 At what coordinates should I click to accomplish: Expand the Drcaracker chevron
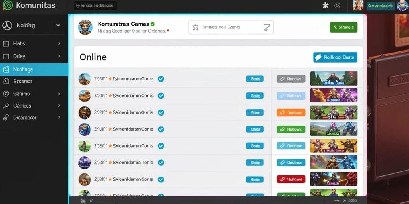(x=59, y=118)
